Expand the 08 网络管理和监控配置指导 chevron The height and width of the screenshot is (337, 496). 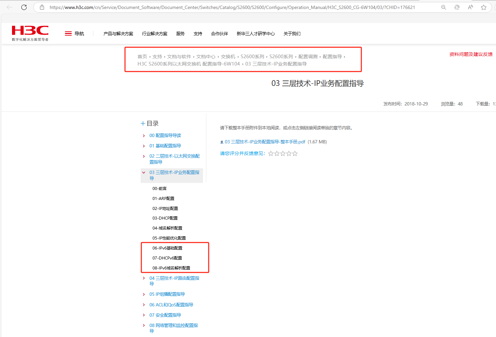click(x=144, y=326)
